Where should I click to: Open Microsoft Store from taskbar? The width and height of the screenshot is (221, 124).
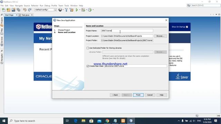[91, 121]
